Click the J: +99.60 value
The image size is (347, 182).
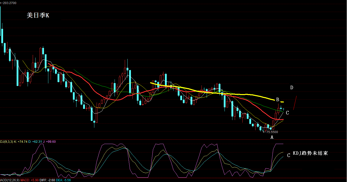click(x=50, y=141)
